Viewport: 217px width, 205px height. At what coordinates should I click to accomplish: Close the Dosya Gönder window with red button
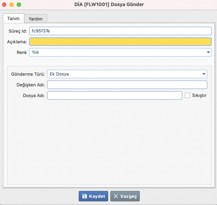pyautogui.click(x=4, y=5)
